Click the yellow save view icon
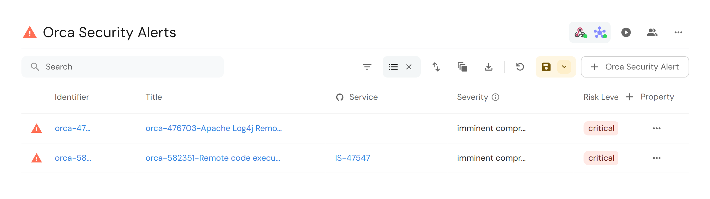Image resolution: width=710 pixels, height=199 pixels. [x=546, y=67]
